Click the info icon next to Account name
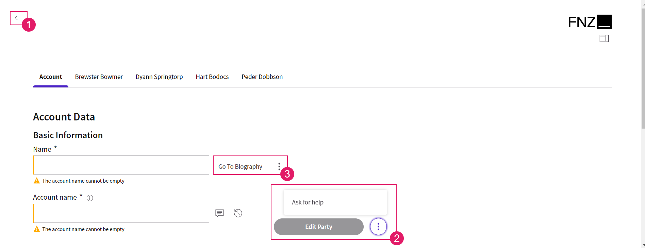645x248 pixels. point(90,198)
